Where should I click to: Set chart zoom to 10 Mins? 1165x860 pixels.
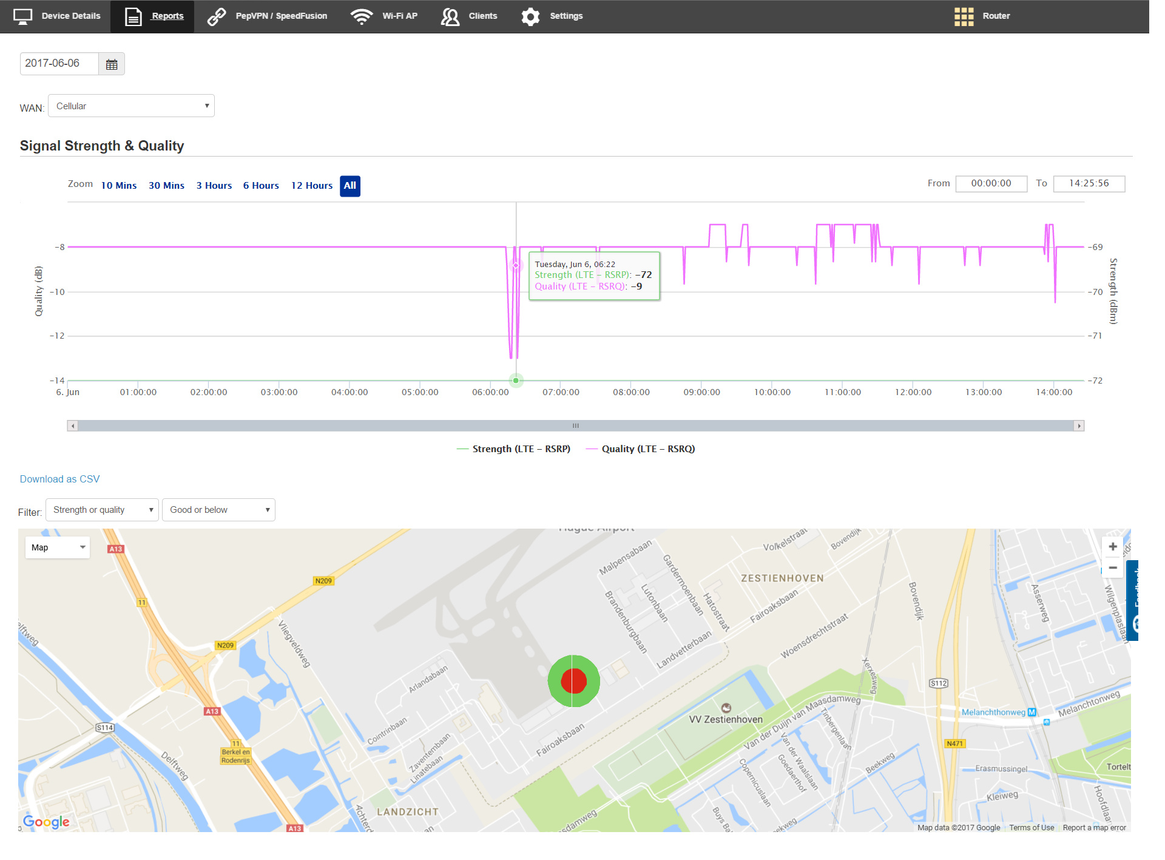(x=119, y=186)
